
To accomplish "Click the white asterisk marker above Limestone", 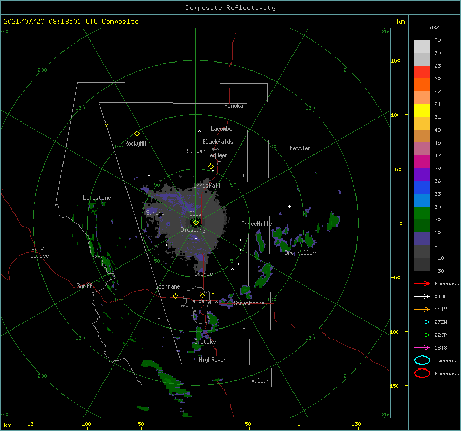I will [x=97, y=193].
